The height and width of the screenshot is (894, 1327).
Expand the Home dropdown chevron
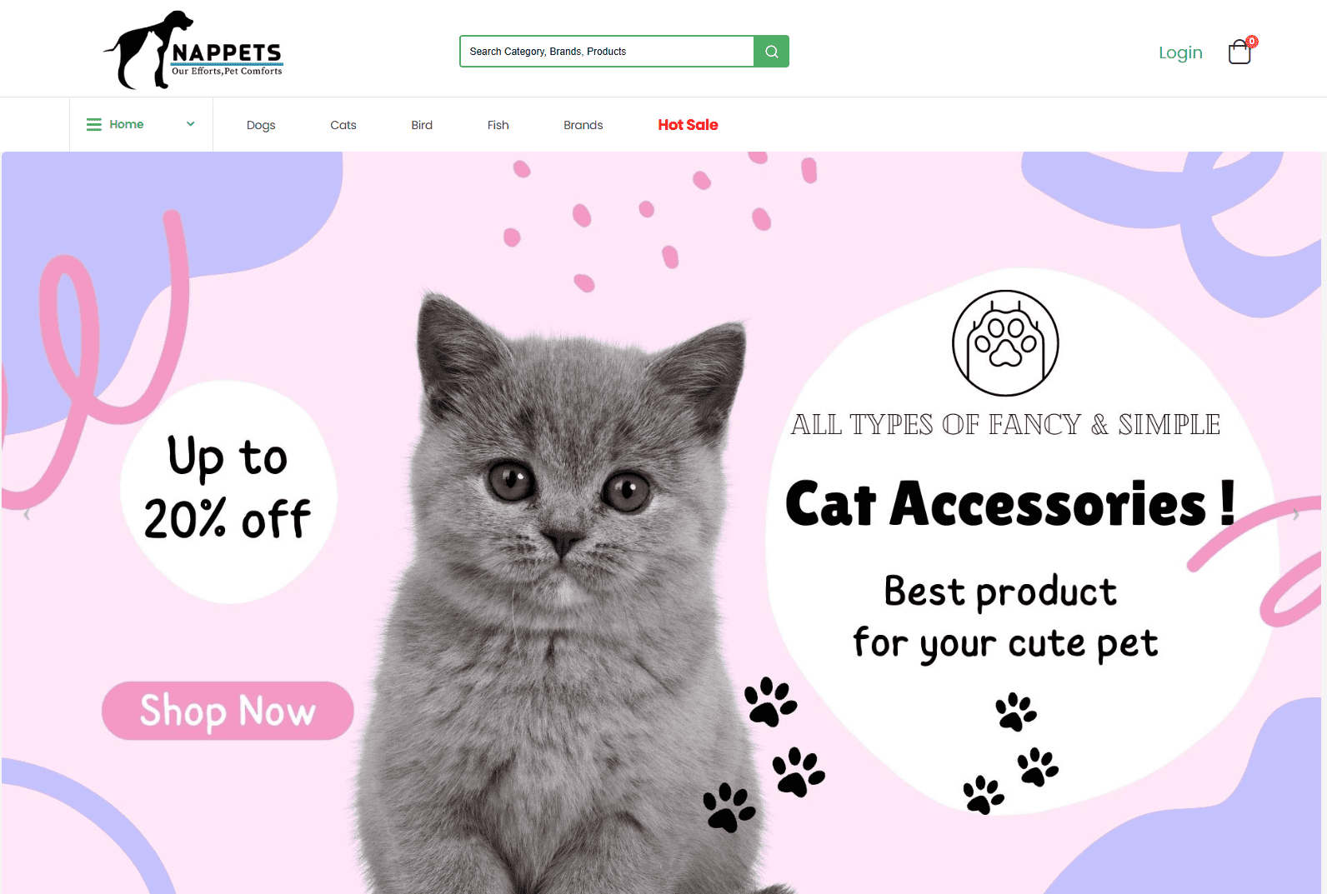190,124
